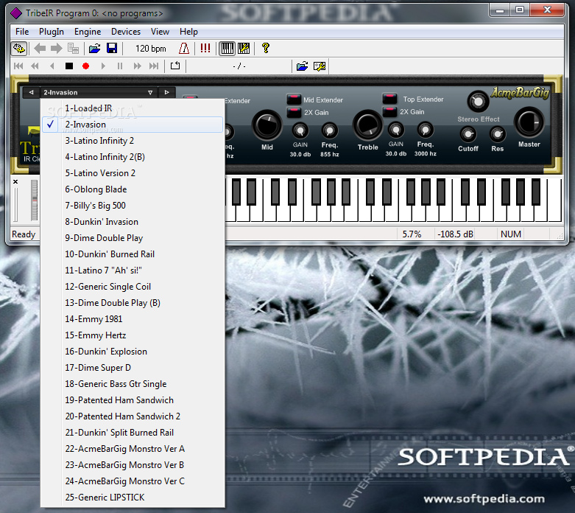Click the -108.5 dB status value
Viewport: 575px width, 513px height.
coord(455,234)
